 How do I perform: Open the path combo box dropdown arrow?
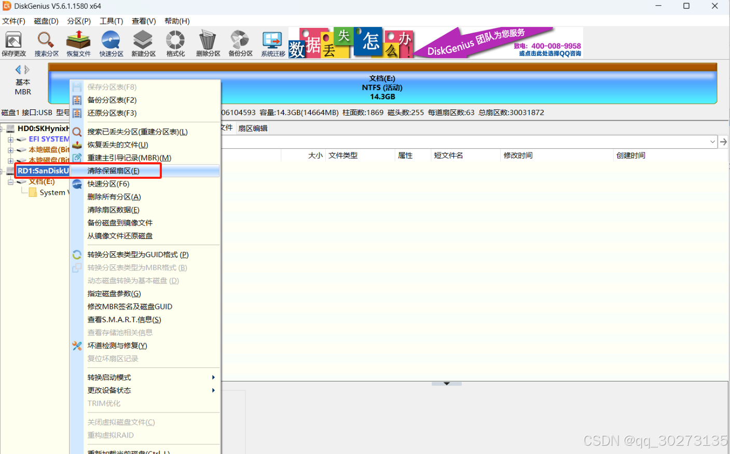713,141
